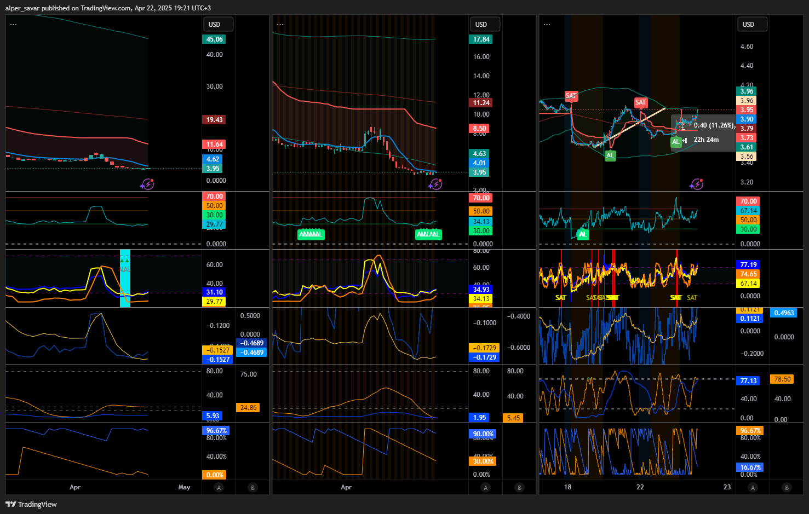Click the 3.56 beige label on right chart
The image size is (809, 514).
pos(747,157)
